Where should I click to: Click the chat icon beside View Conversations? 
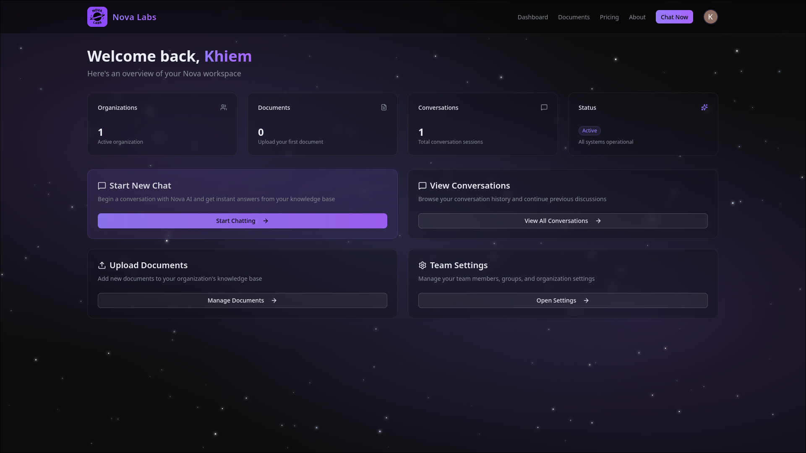point(423,186)
